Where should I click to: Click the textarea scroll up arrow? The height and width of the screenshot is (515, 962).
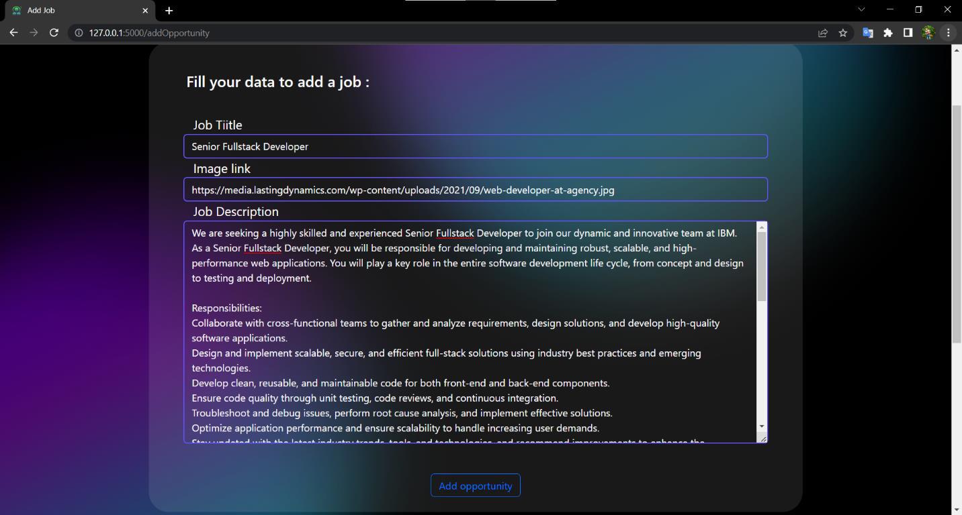(762, 227)
